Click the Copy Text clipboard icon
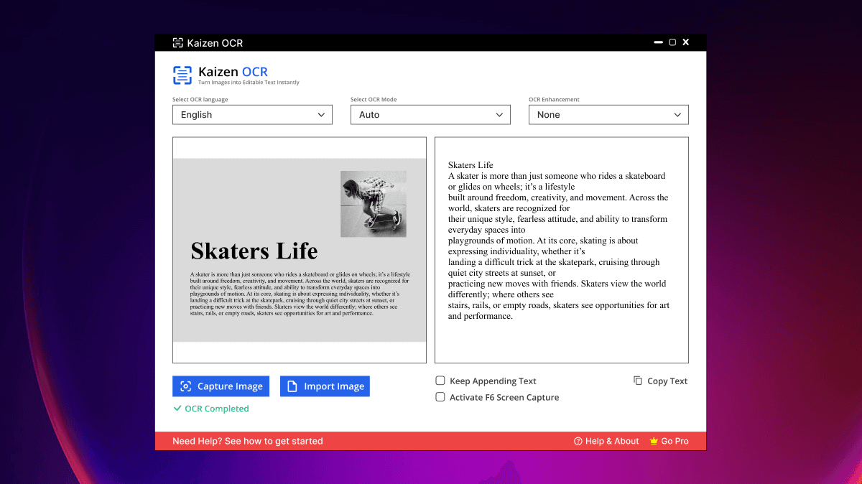The width and height of the screenshot is (862, 484). (x=637, y=380)
